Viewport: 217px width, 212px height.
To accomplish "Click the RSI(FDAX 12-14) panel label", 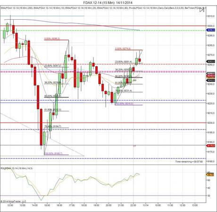I will 17,168.
